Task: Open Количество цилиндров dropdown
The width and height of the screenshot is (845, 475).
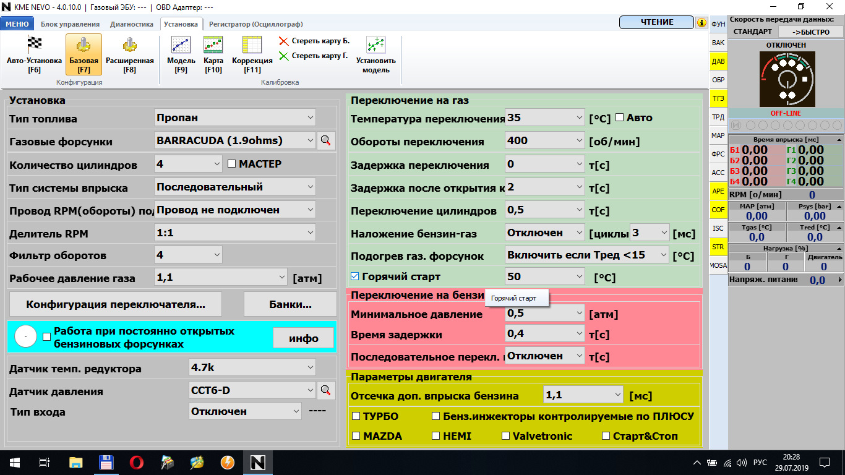Action: click(x=188, y=164)
